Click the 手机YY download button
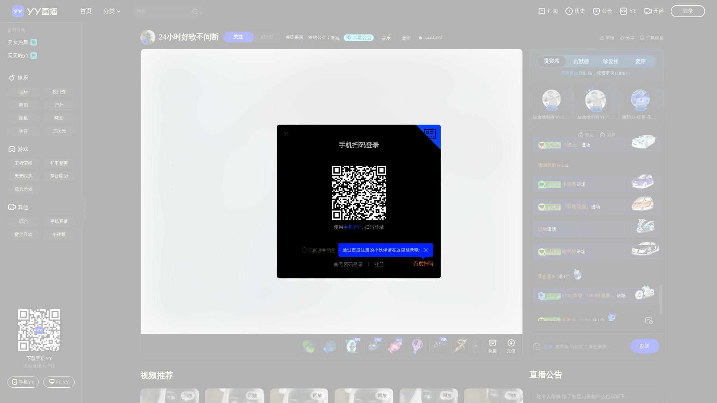Screen dimensions: 717x403 click(23, 382)
